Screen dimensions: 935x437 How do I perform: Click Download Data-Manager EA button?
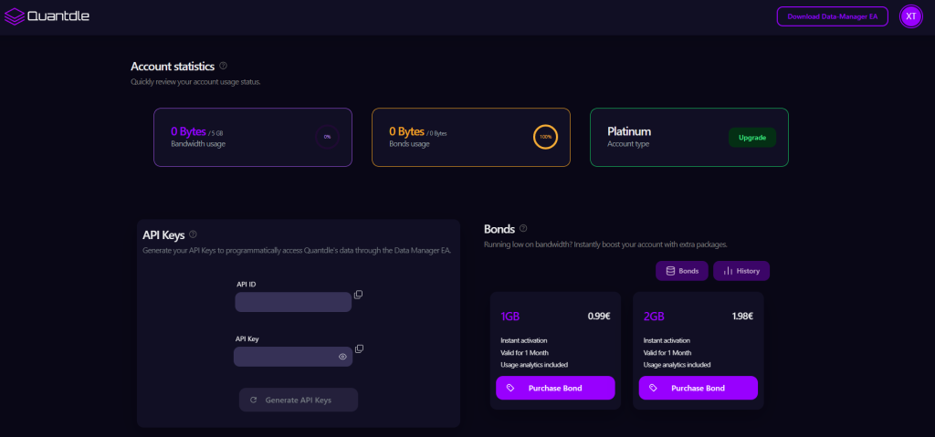833,16
